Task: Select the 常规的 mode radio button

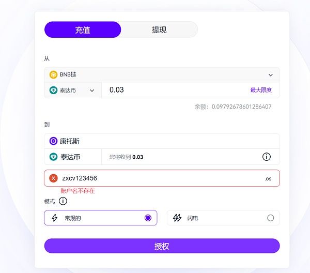Action: click(x=148, y=218)
